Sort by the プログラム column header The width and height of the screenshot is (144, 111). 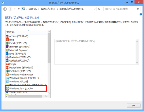(x=26, y=32)
